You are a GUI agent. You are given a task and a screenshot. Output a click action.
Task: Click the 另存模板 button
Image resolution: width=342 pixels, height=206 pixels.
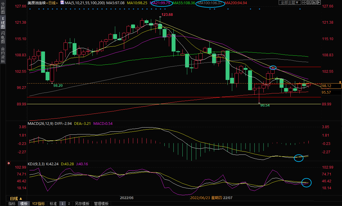[x=82, y=204]
